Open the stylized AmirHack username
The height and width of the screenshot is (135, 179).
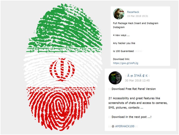(x=137, y=76)
